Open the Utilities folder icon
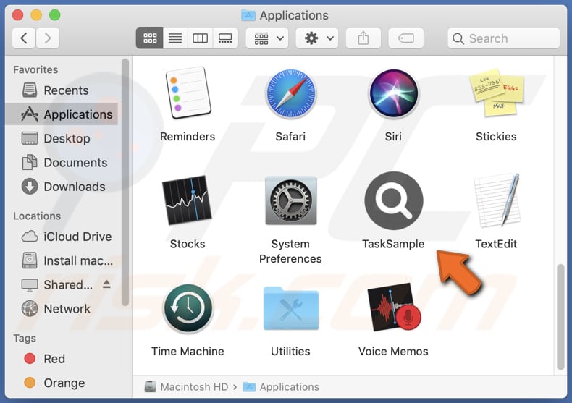This screenshot has height=403, width=572. 291,308
